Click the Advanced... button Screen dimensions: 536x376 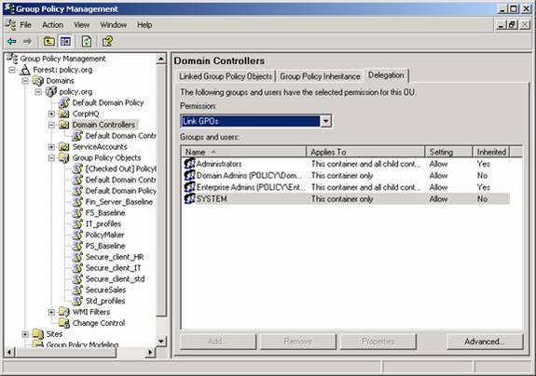tap(485, 342)
